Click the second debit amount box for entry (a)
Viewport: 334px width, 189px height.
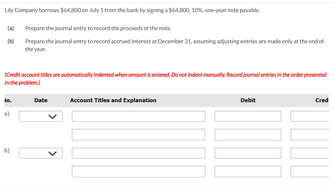[x=248, y=135]
